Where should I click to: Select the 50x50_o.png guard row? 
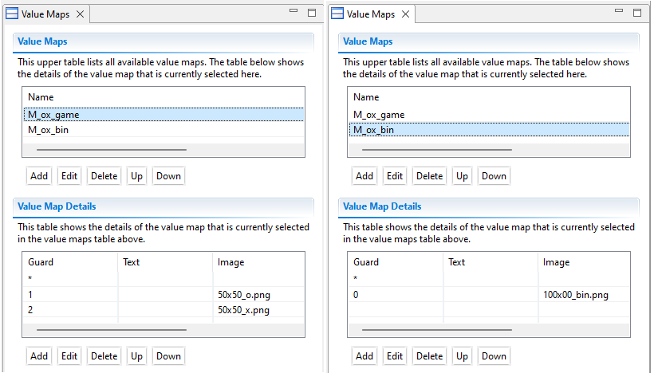pos(164,295)
